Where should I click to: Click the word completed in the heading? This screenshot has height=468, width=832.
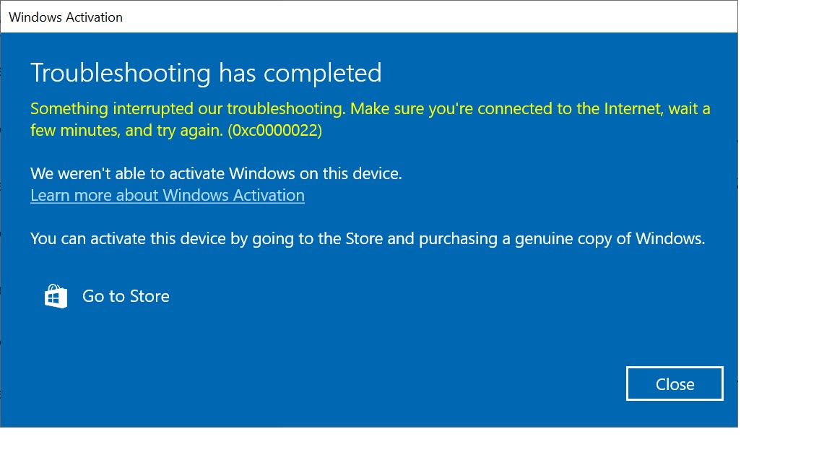click(x=323, y=73)
